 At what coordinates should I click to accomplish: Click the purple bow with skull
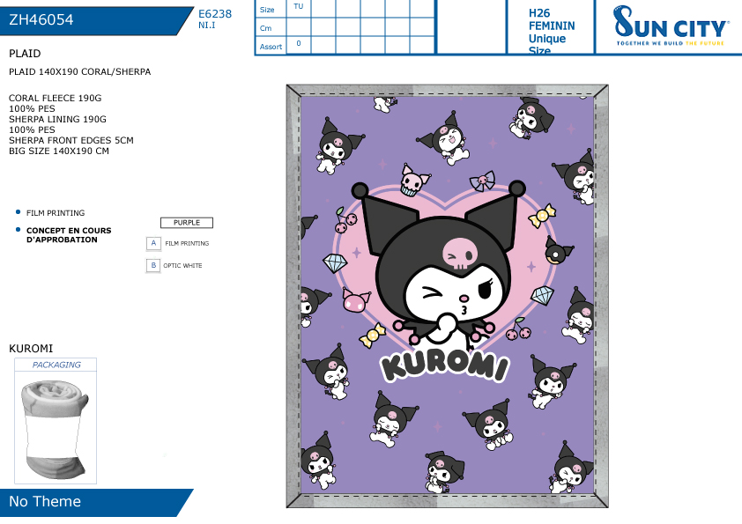pyautogui.click(x=482, y=181)
